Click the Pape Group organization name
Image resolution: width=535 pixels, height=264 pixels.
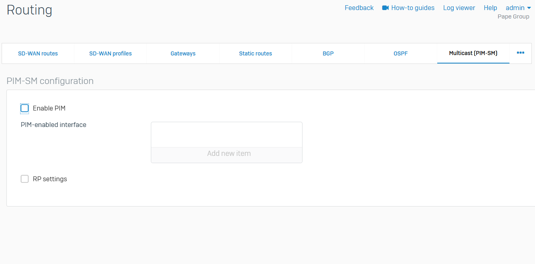tap(513, 17)
